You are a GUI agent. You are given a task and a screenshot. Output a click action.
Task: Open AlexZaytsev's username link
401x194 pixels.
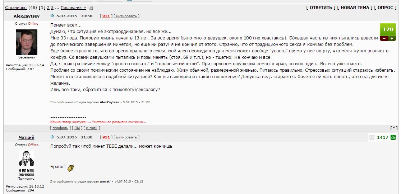coord(27,16)
